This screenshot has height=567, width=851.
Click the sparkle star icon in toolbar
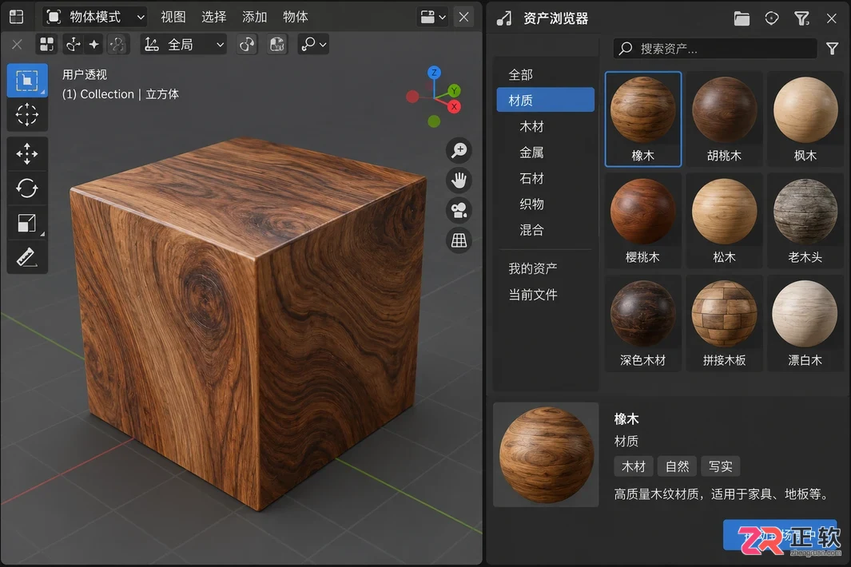[x=94, y=45]
